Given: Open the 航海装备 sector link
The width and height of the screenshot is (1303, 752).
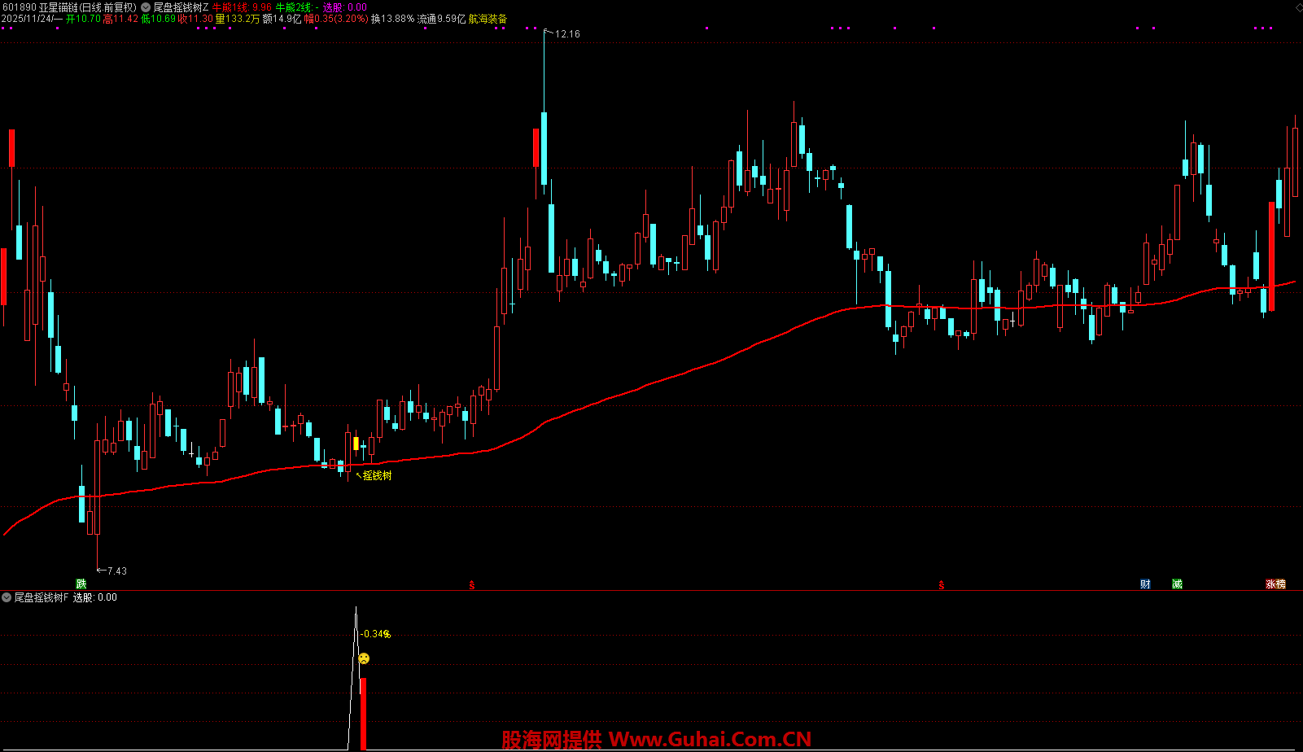Looking at the screenshot, I should [x=488, y=19].
